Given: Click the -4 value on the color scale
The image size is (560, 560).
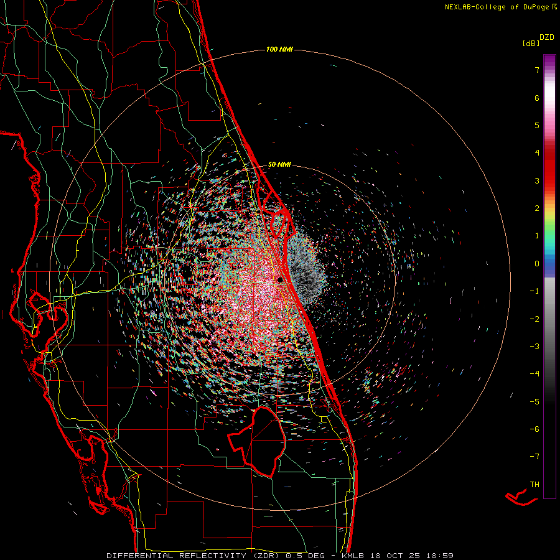Looking at the screenshot, I should click(x=534, y=374).
